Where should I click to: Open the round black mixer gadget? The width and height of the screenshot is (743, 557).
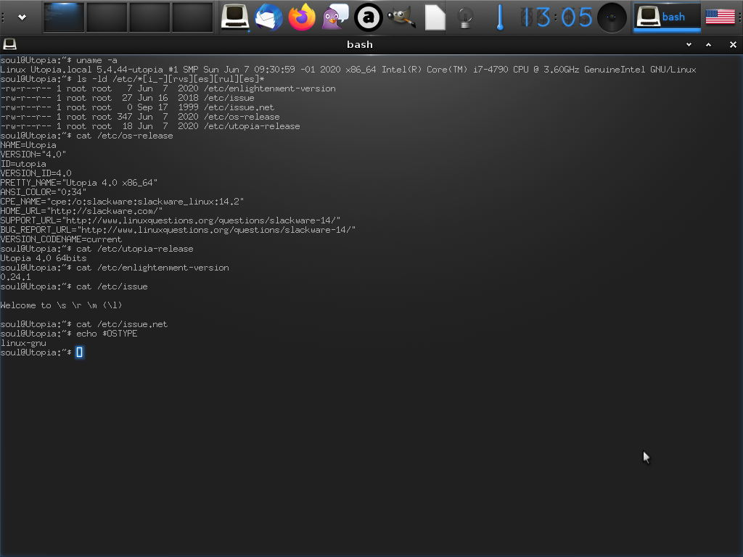pos(612,17)
